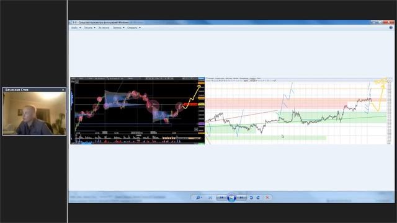
Task: Open the Открыть dropdown menu
Action: pyautogui.click(x=134, y=27)
